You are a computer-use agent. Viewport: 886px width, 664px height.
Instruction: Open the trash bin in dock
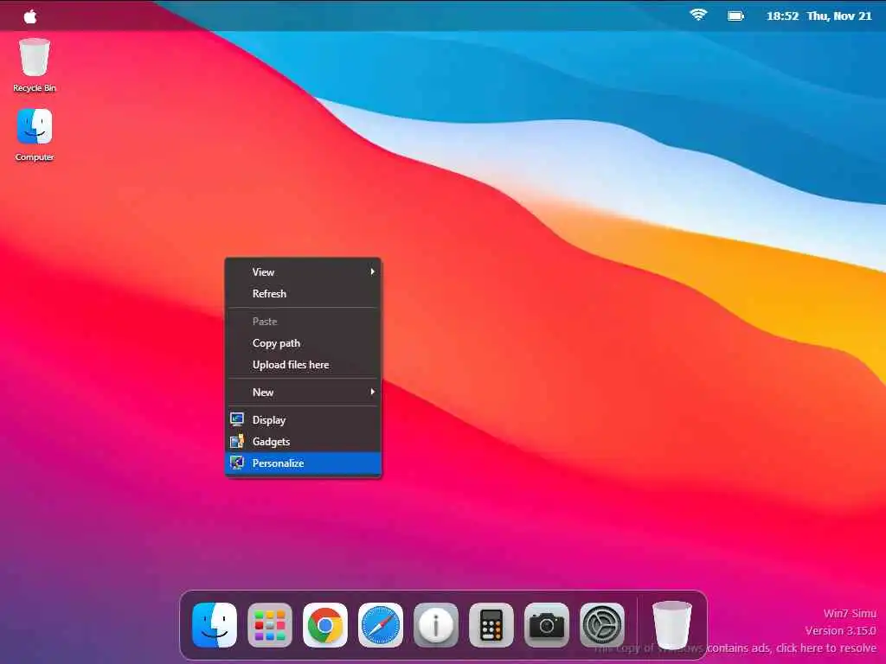point(671,625)
